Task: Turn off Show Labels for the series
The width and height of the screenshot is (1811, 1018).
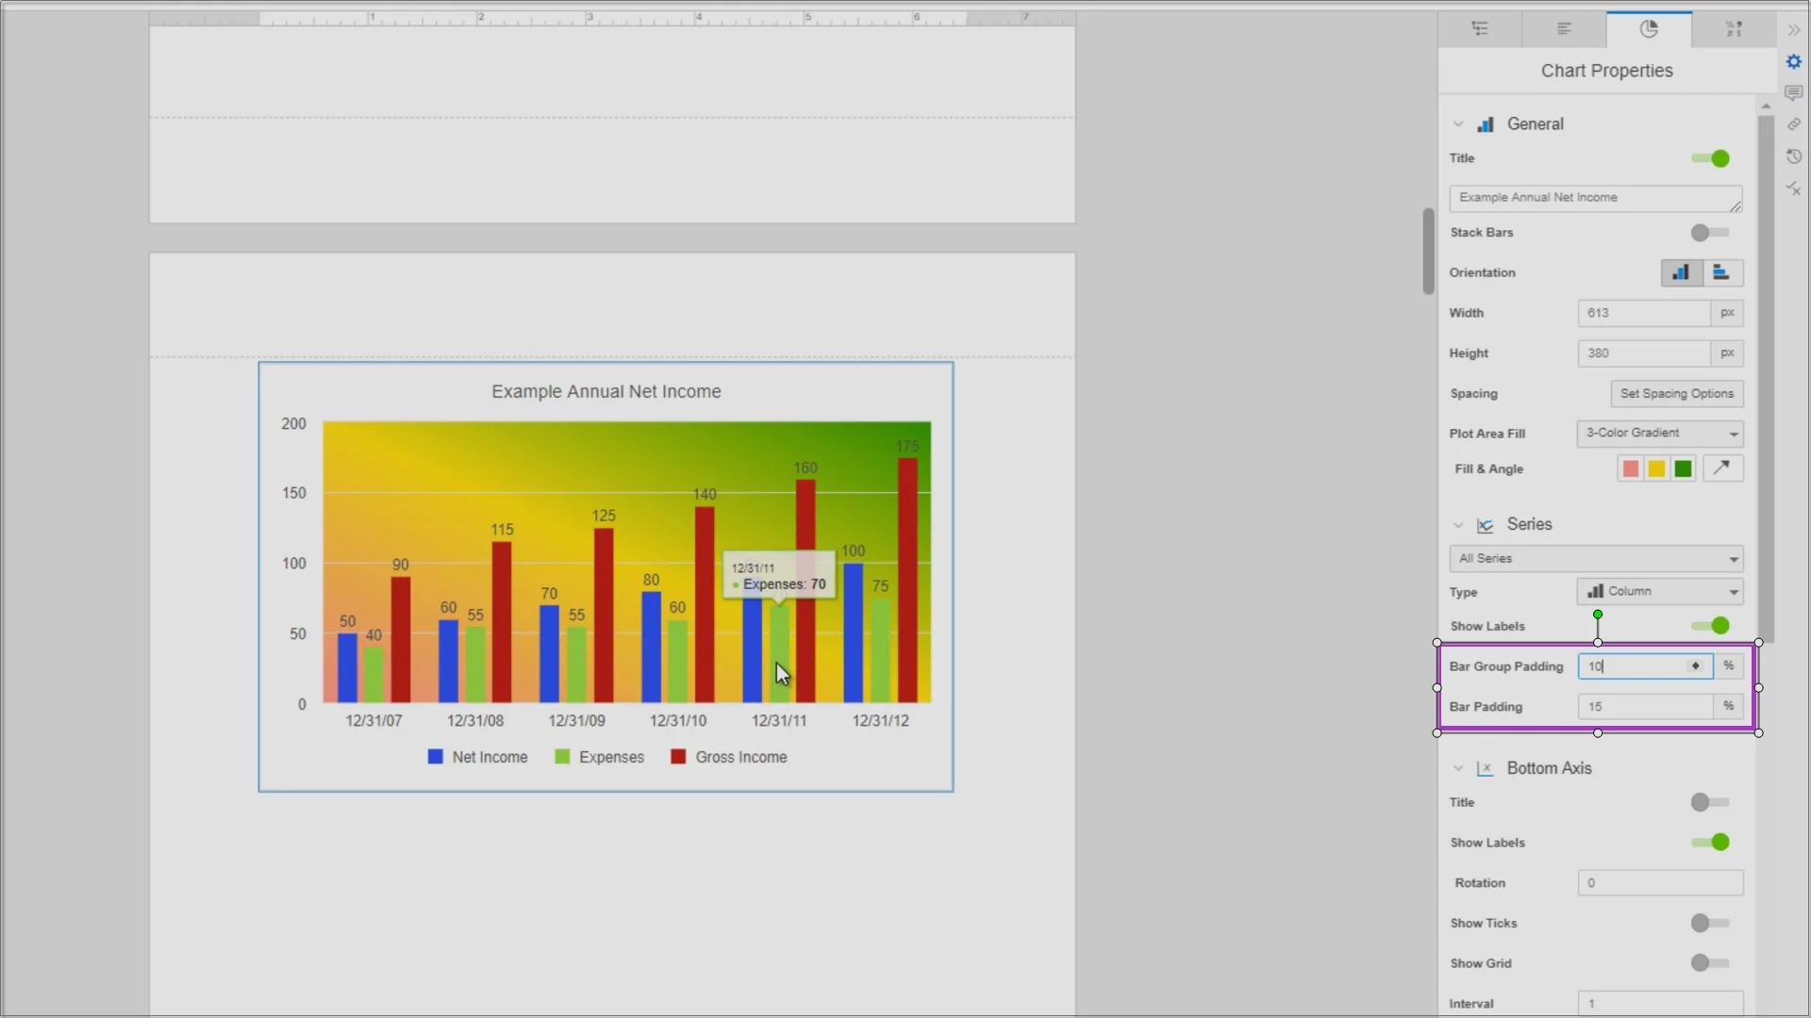Action: 1711,626
